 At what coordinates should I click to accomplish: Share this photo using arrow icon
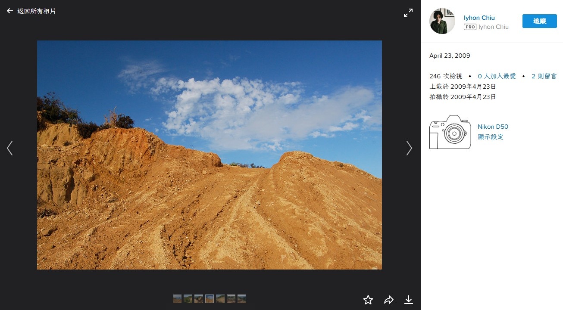tap(389, 300)
